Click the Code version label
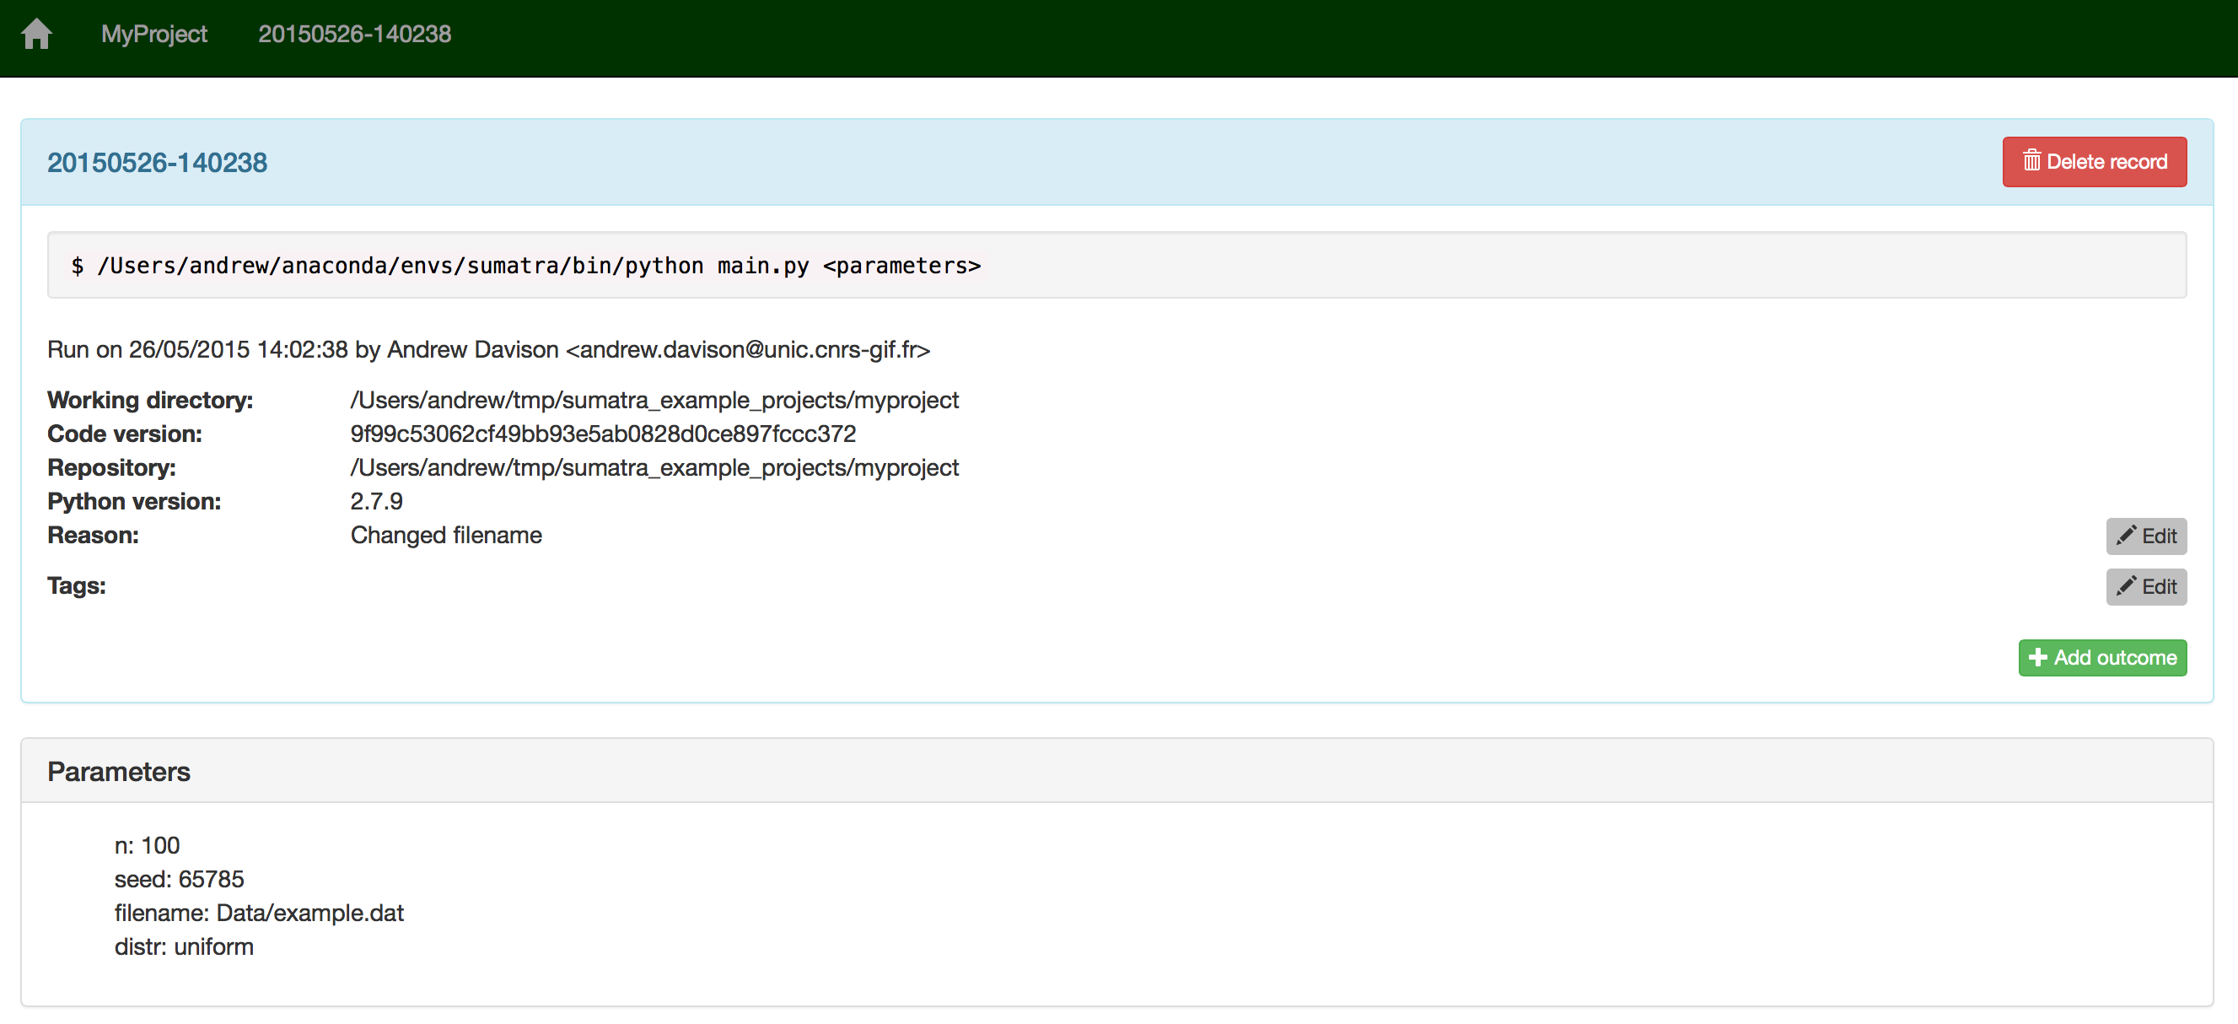 tap(124, 434)
